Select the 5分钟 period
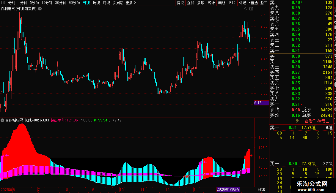Screen dimensions: 336x193 tap(34, 3)
